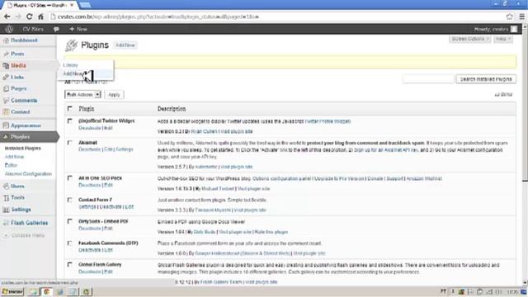Screen dimensions: 528x297
Task: Deactivate the Global Flash Gallery plugin
Action: (x=90, y=271)
